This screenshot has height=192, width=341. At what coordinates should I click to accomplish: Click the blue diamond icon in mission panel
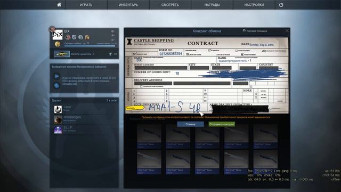[56, 85]
